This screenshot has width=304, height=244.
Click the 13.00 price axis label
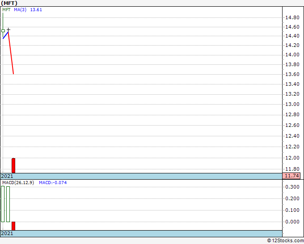[x=292, y=104]
